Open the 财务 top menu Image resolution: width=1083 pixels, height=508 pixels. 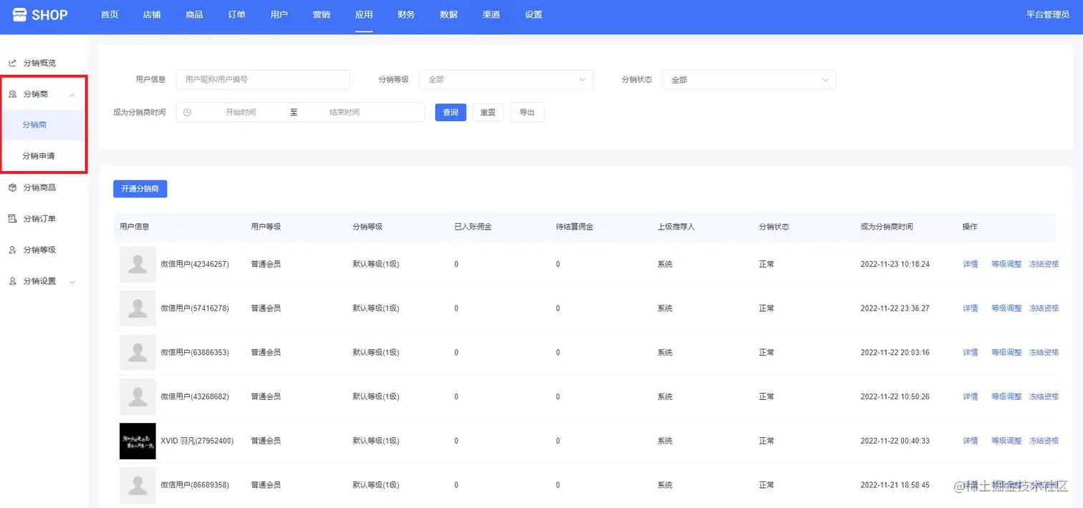click(406, 14)
